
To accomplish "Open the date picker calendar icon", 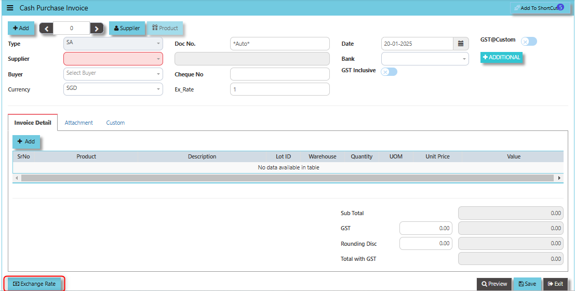I will click(461, 44).
